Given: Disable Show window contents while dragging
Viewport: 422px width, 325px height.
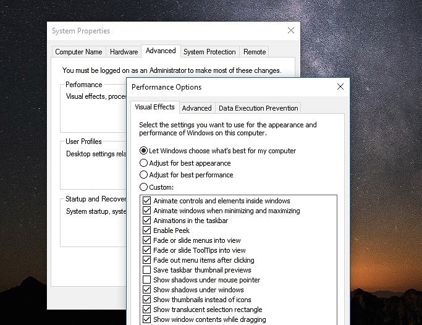Looking at the screenshot, I should coord(146,319).
